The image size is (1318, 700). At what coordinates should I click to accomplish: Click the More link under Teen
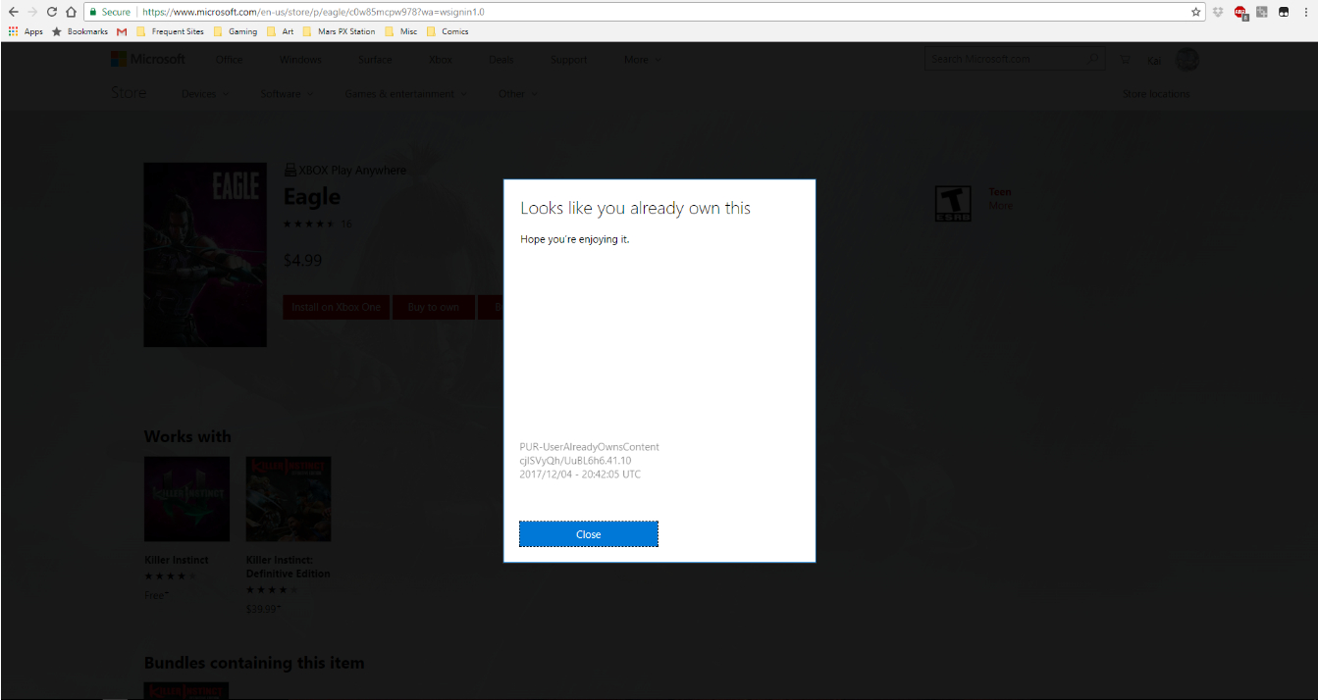point(1000,206)
